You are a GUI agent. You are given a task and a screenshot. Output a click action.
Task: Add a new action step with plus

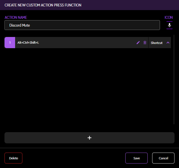pos(89,138)
